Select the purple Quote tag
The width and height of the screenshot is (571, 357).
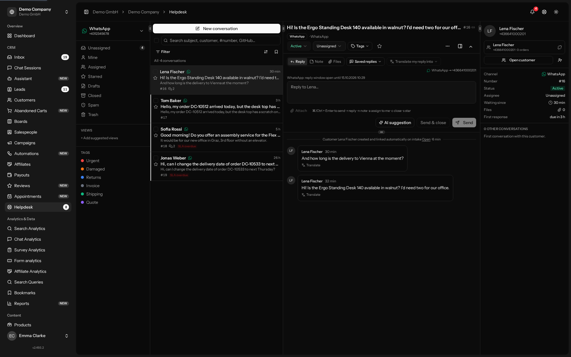pyautogui.click(x=90, y=202)
